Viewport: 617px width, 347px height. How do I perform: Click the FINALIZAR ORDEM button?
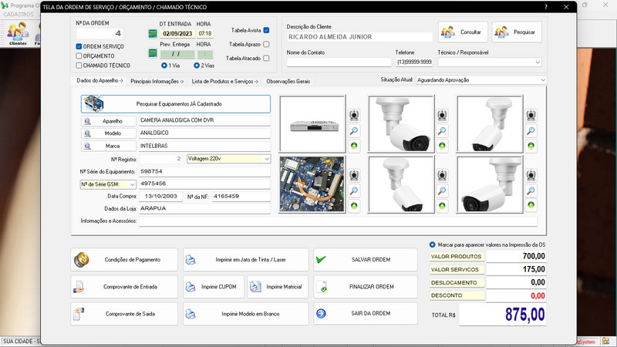coord(366,287)
